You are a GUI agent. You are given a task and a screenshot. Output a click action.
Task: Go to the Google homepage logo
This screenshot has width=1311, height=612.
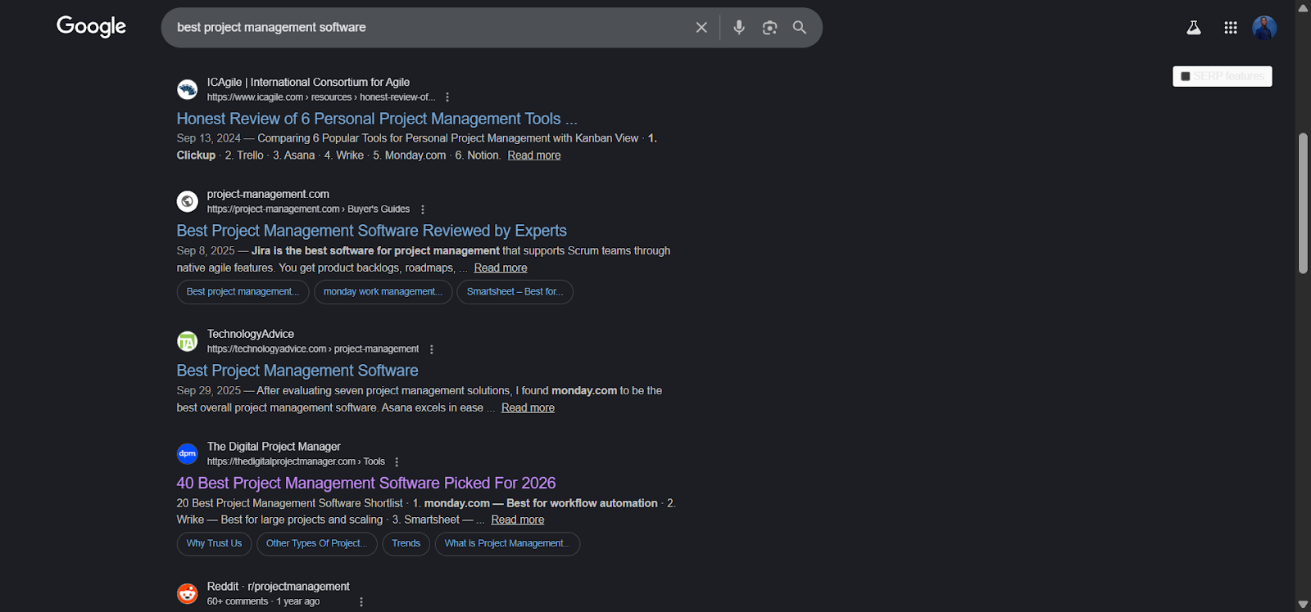click(x=91, y=27)
